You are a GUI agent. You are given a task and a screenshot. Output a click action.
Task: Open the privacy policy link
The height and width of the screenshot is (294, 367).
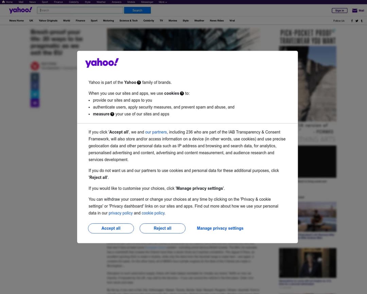pos(121,213)
